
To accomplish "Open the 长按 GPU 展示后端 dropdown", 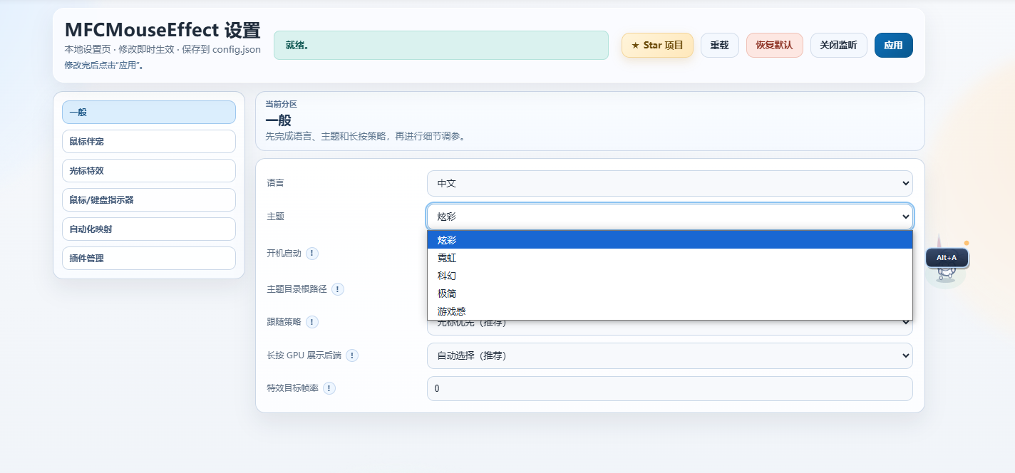I will click(x=669, y=355).
